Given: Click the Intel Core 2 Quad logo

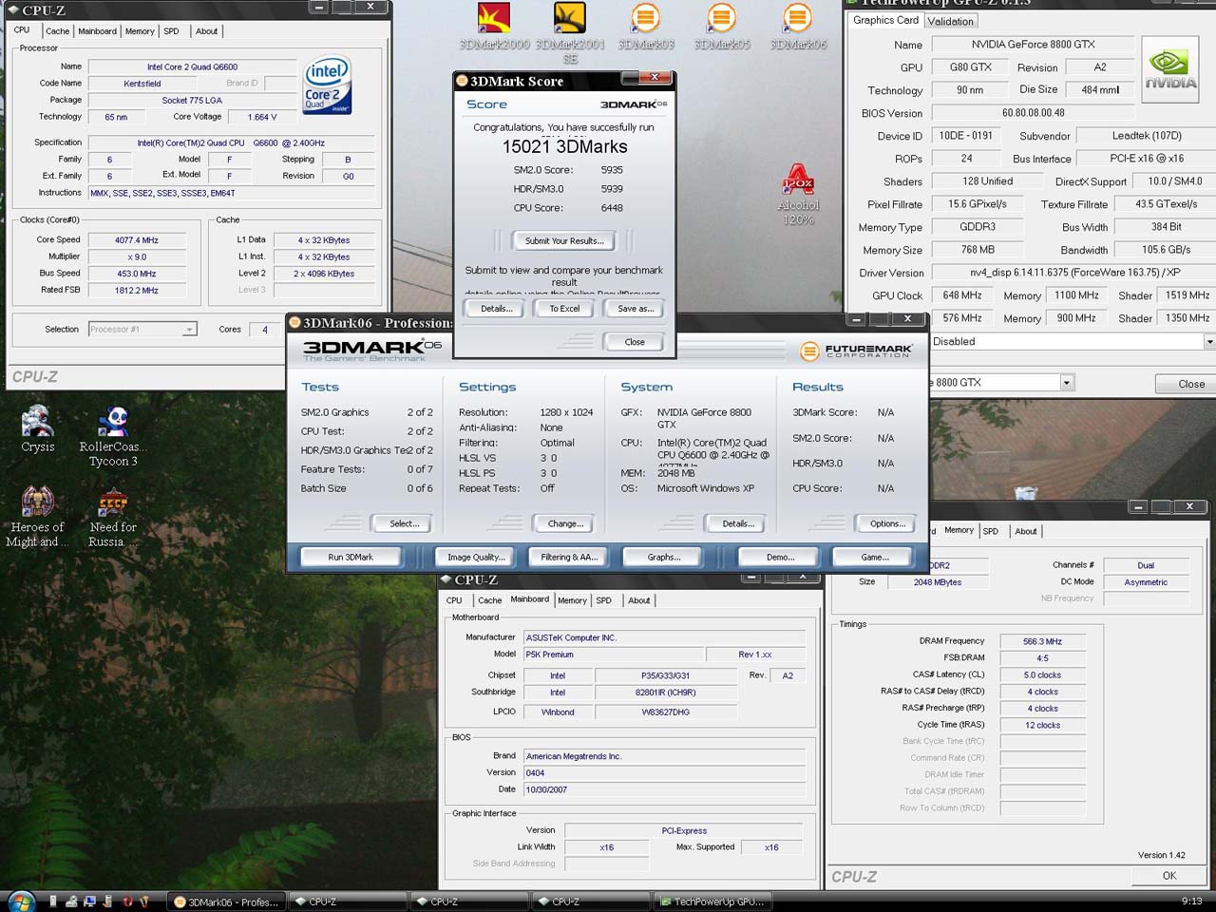Looking at the screenshot, I should pyautogui.click(x=328, y=85).
